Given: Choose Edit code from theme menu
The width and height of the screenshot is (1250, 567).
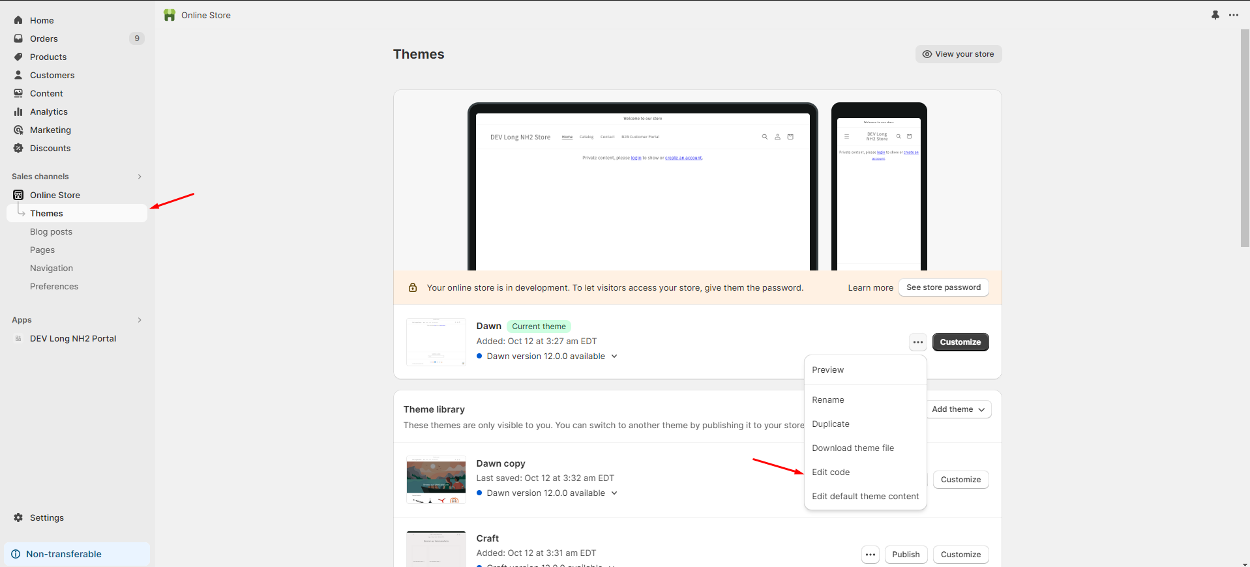Looking at the screenshot, I should pyautogui.click(x=865, y=472).
